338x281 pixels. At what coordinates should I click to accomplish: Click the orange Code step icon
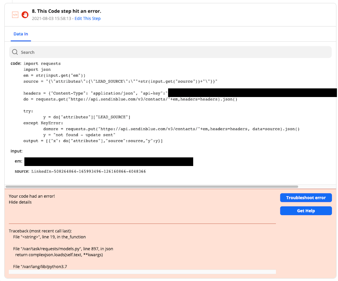[x=15, y=15]
